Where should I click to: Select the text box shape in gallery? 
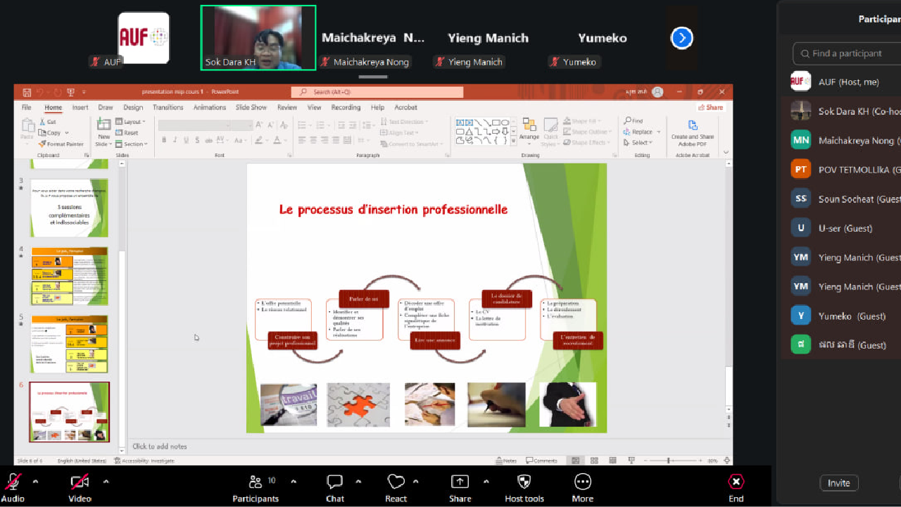460,123
